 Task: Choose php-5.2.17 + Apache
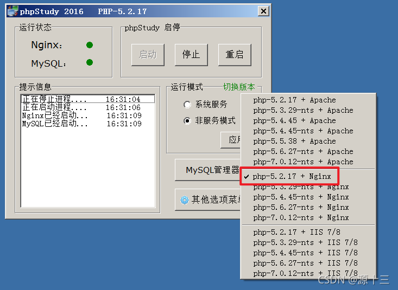point(308,100)
